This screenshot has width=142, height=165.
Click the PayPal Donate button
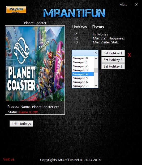pyautogui.click(x=16, y=10)
